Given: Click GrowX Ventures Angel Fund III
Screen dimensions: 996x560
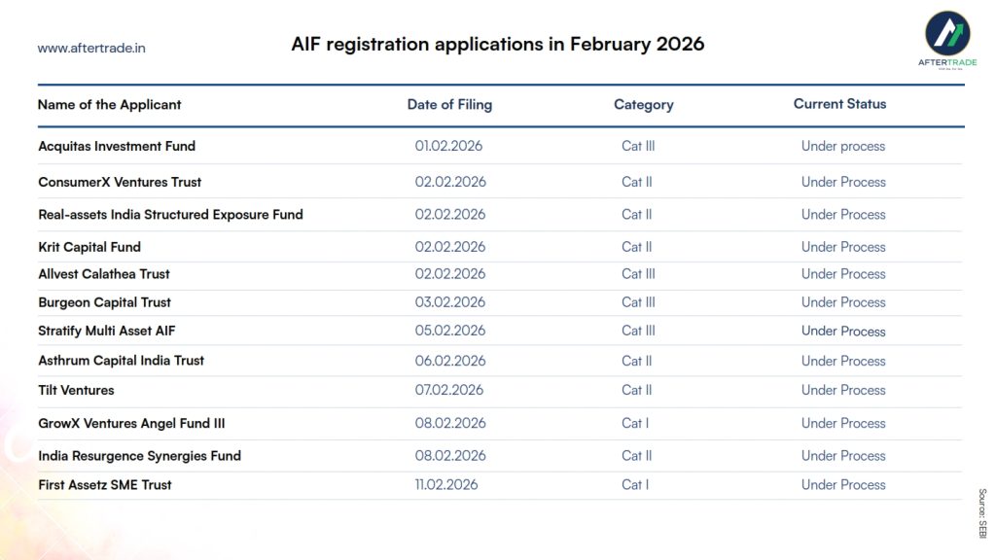Looking at the screenshot, I should tap(131, 423).
